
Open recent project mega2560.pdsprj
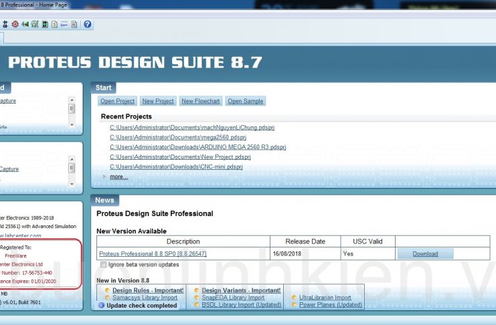178,138
